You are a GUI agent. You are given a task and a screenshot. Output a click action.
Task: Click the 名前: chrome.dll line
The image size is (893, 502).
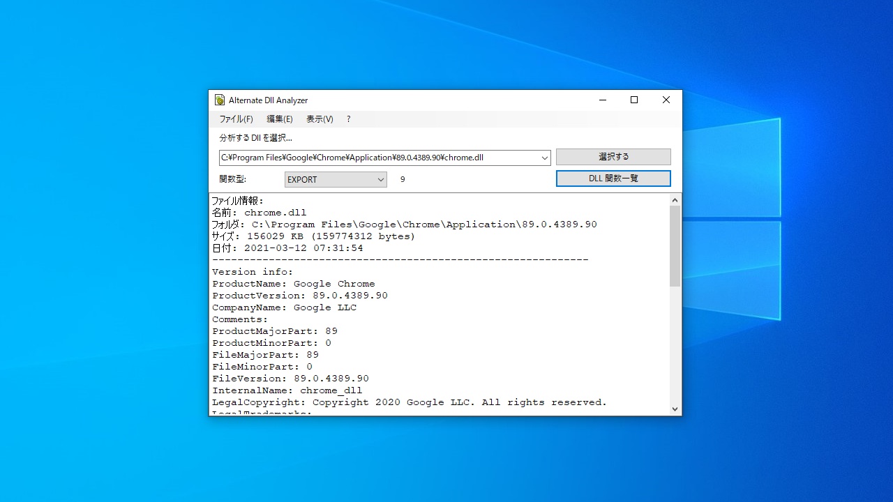pyautogui.click(x=259, y=213)
